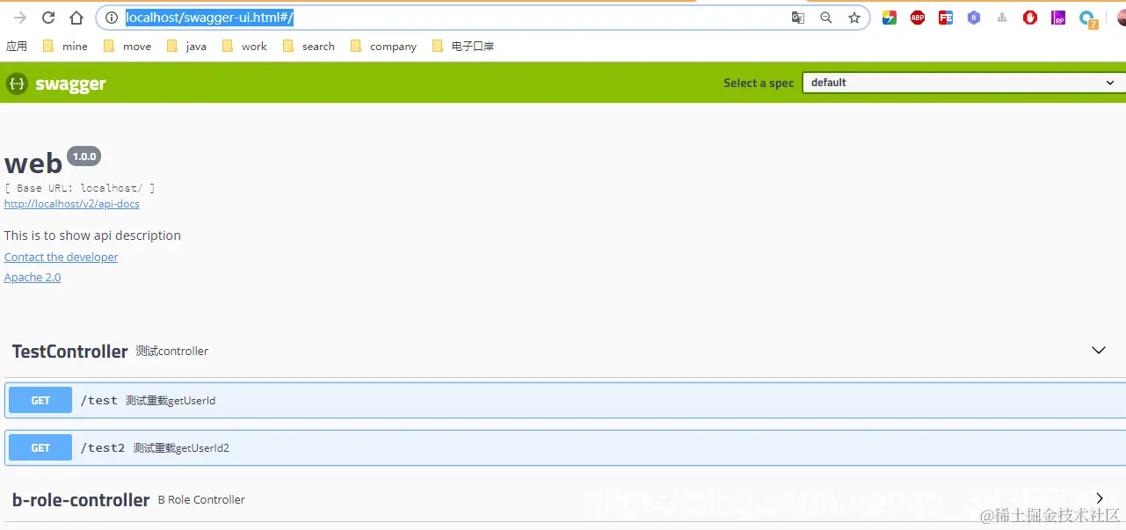Open the move bookmarks folder
This screenshot has width=1126, height=530.
pyautogui.click(x=127, y=47)
